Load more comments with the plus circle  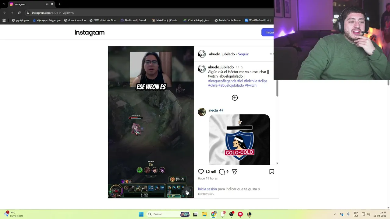tap(235, 98)
